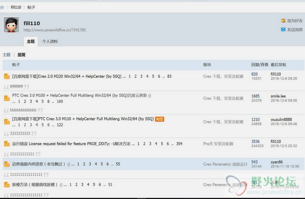Image resolution: width=305 pixels, height=199 pixels.
Task: Open thread Creo 2.0 M220 Win32/64 + HelpCenter
Action: tap(67, 76)
